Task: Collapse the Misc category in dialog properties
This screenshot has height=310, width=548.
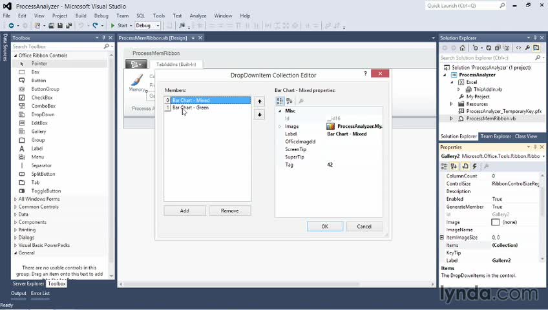Action: click(x=280, y=111)
